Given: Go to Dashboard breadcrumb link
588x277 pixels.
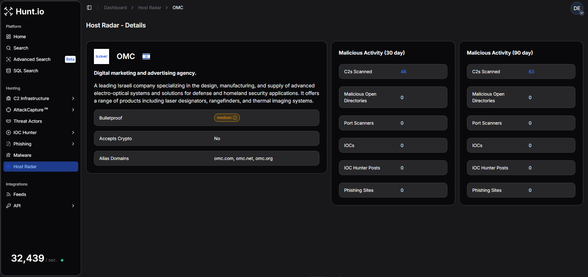Looking at the screenshot, I should [x=115, y=8].
